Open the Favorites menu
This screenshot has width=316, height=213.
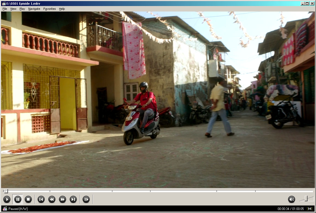[x=49, y=9]
